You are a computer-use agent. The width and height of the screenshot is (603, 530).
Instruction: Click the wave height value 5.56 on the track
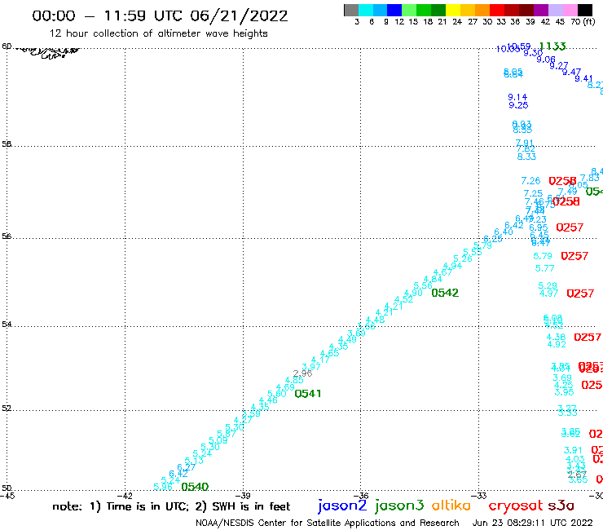point(423,285)
